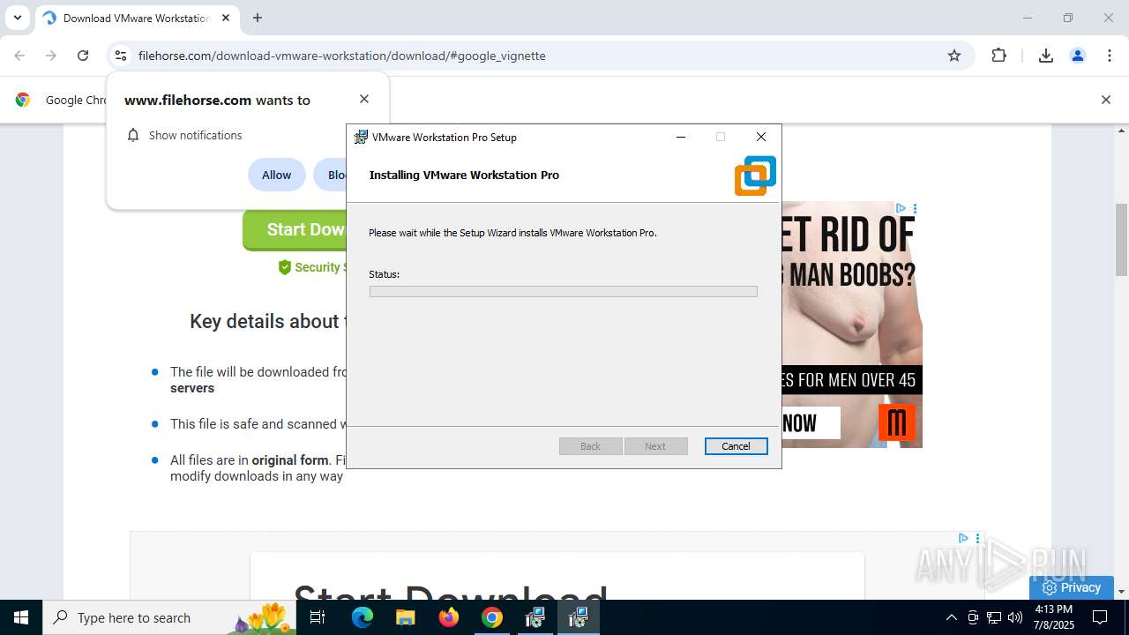Switch to Google Chrome in the taskbar
The width and height of the screenshot is (1129, 635).
point(492,617)
